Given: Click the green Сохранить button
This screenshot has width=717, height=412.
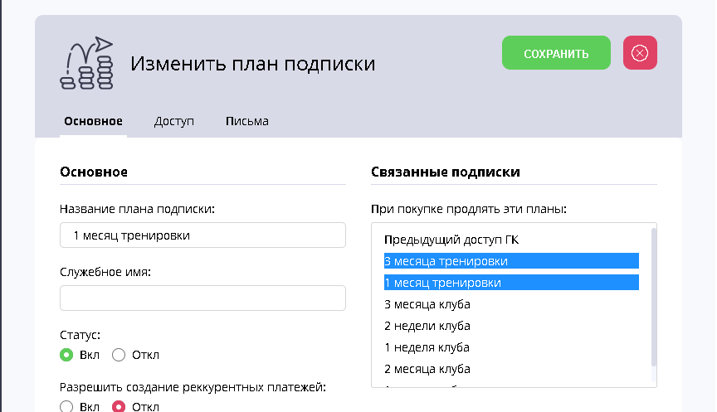Looking at the screenshot, I should 556,53.
